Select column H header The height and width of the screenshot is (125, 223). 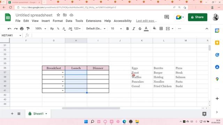tap(76, 41)
